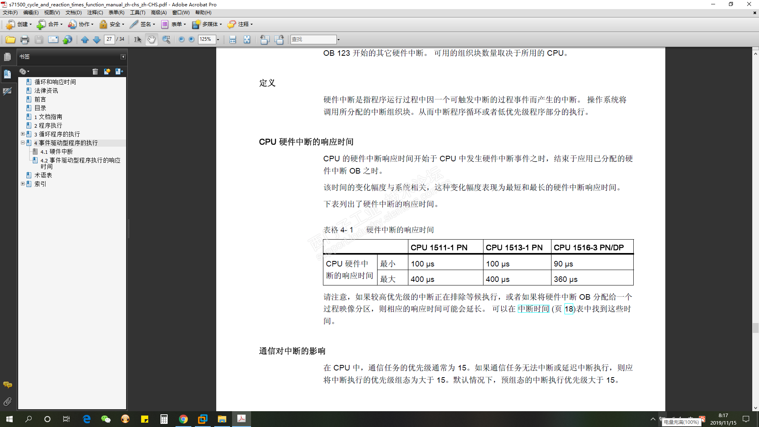Image resolution: width=759 pixels, height=427 pixels.
Task: Open the 125% zoom level dropdown
Action: click(218, 40)
